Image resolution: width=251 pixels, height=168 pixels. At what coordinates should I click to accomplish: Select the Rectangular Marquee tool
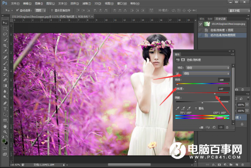pos(5,29)
